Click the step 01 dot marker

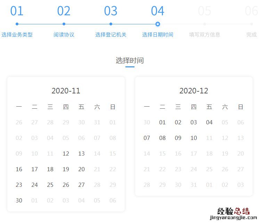17,24
